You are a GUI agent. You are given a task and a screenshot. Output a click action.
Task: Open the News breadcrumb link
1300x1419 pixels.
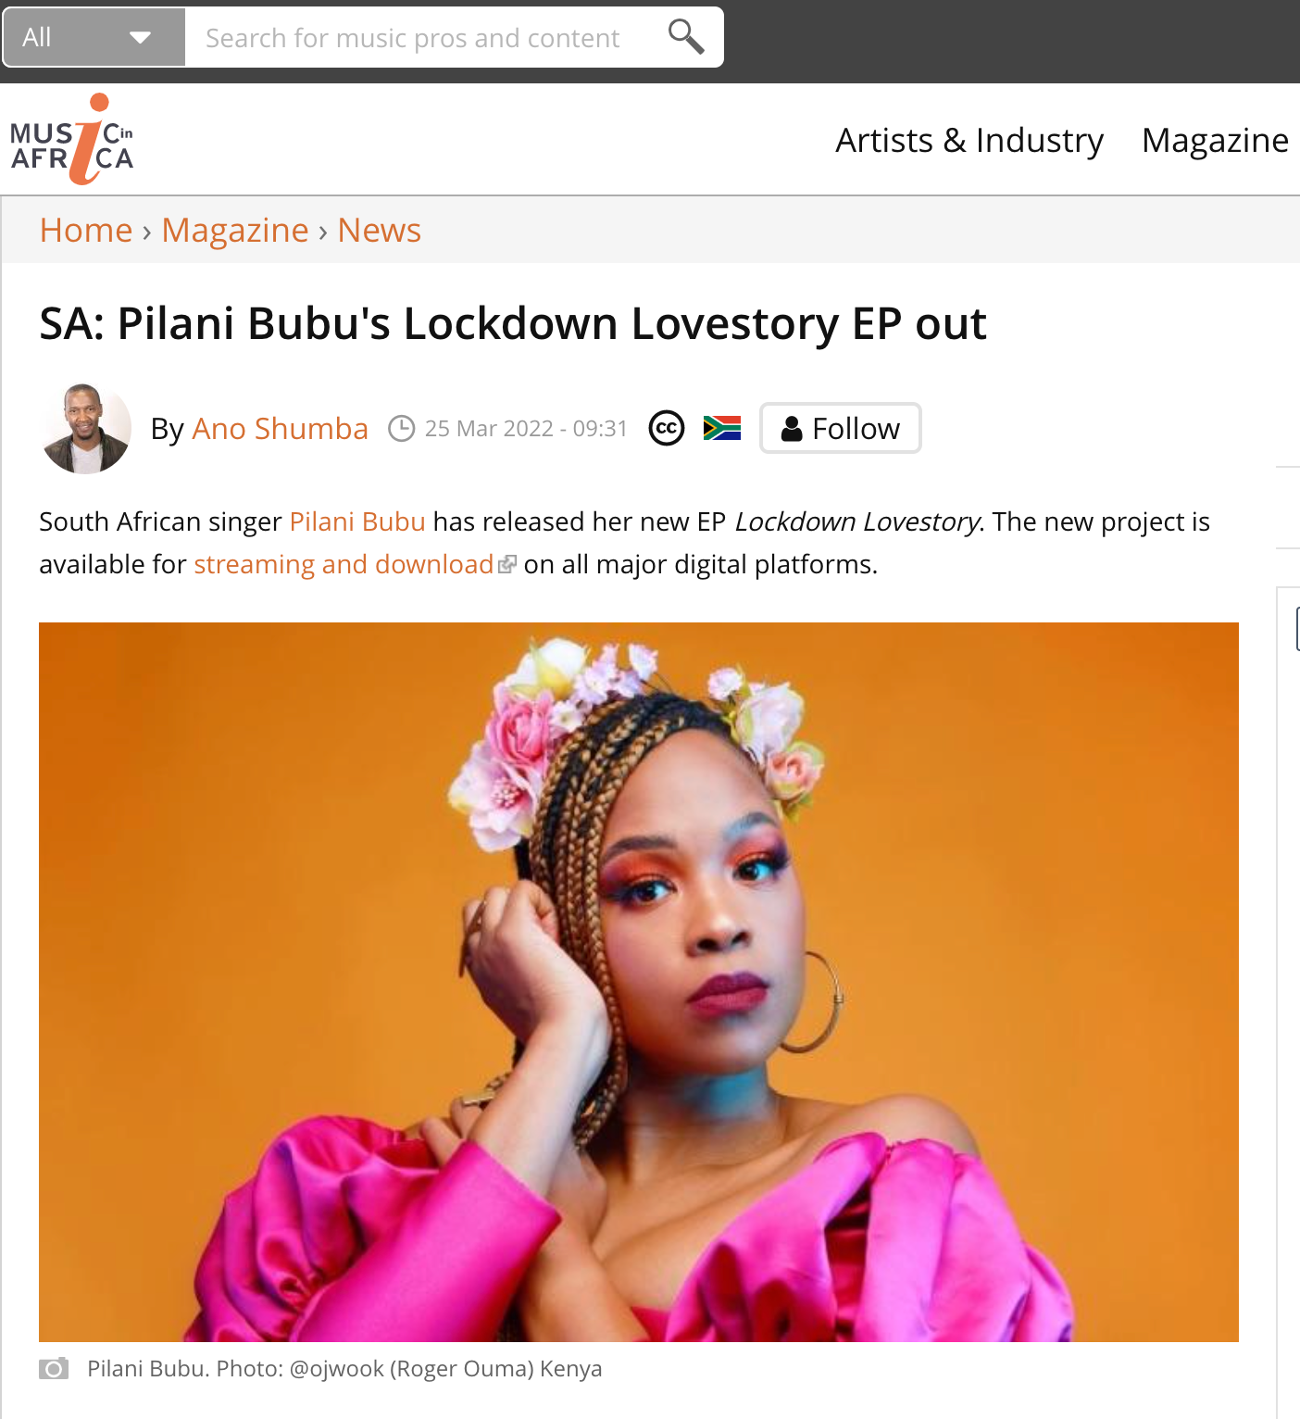pos(380,230)
